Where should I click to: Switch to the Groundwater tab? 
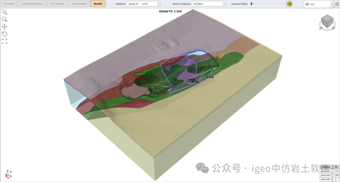coord(79,4)
